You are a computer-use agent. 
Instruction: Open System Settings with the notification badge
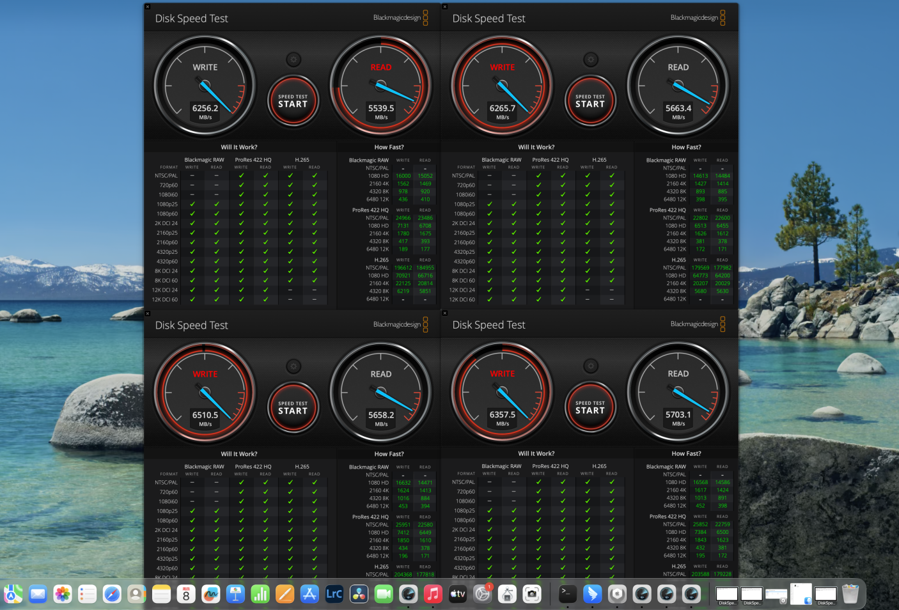coord(482,594)
